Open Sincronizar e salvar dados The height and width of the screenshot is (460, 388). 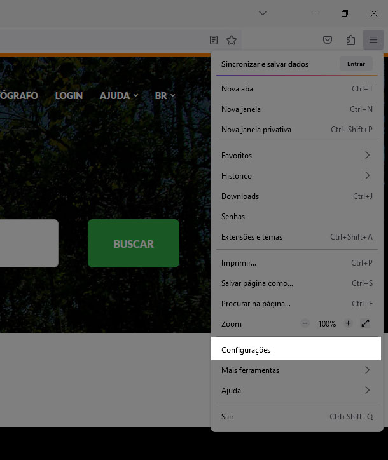click(265, 64)
